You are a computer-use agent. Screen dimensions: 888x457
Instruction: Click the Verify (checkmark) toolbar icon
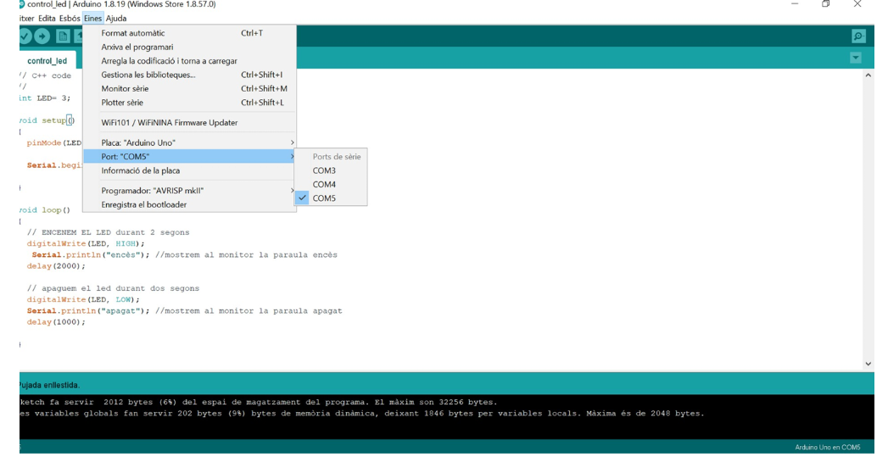click(25, 36)
